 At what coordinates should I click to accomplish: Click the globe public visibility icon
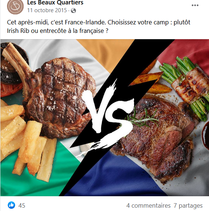coord(73,10)
